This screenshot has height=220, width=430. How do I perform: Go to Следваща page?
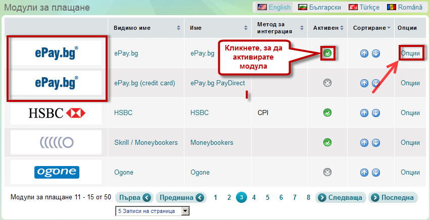coord(340,197)
